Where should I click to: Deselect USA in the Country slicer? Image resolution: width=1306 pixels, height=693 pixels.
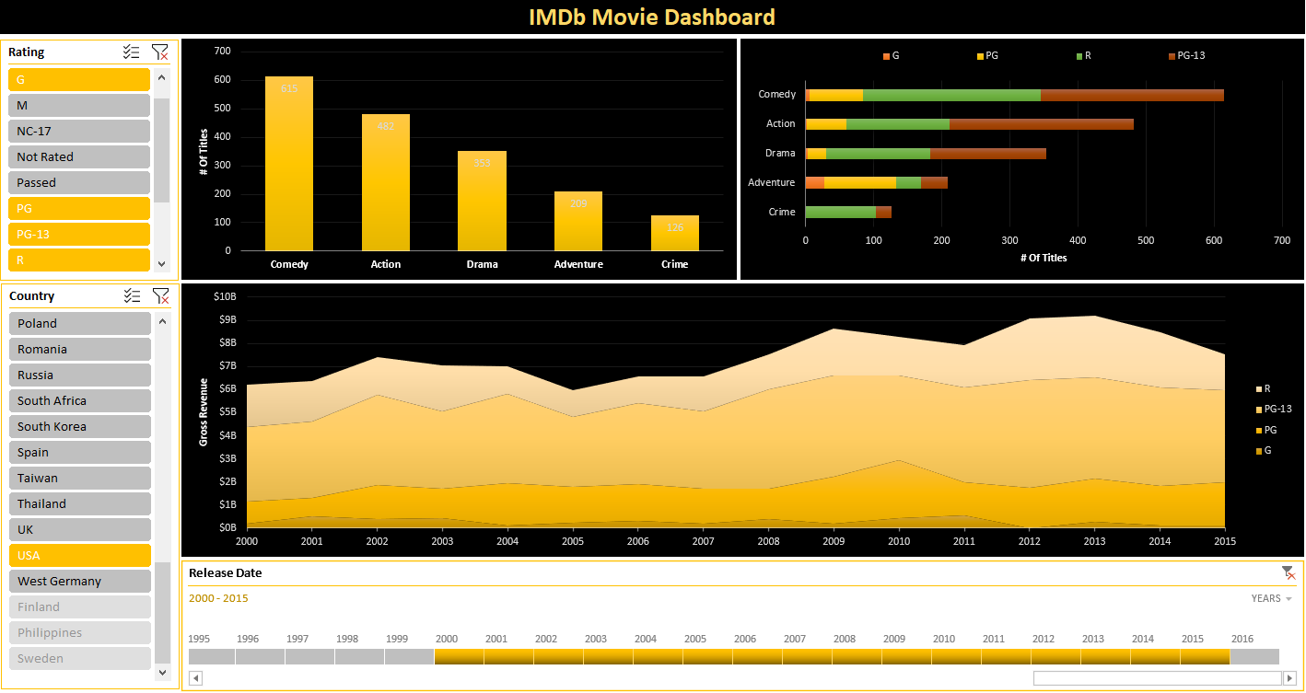(79, 555)
